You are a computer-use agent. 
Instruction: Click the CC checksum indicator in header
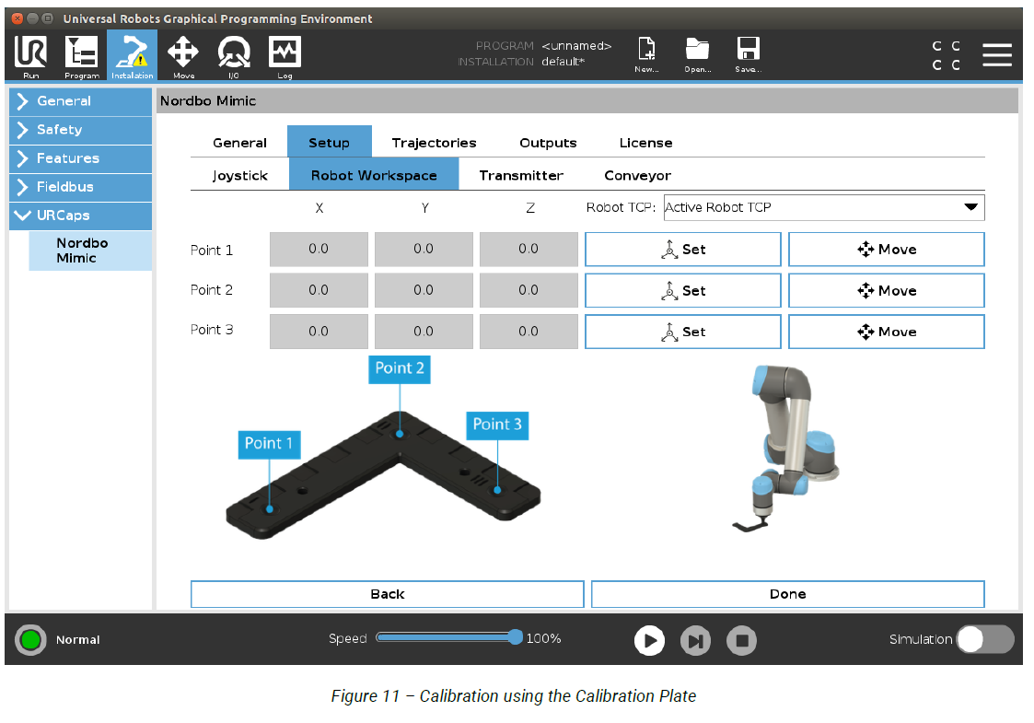point(946,54)
